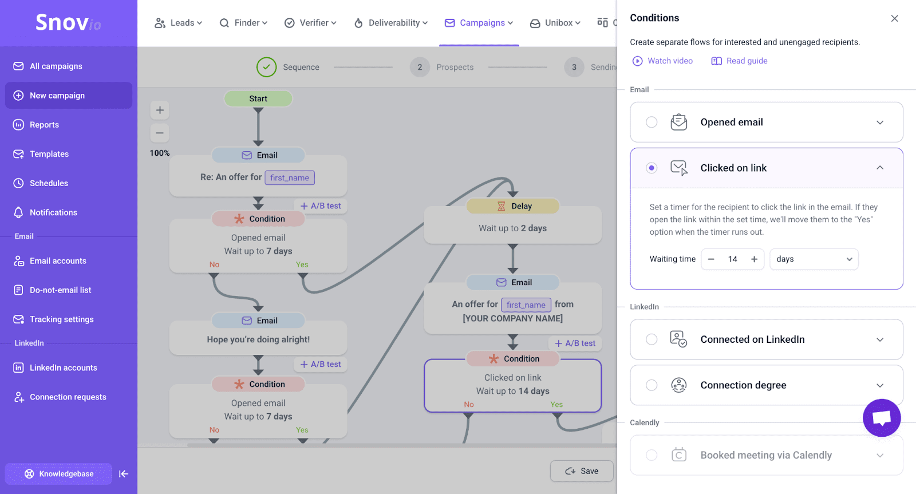This screenshot has height=494, width=916.
Task: Increase waiting time with the plus stepper
Action: click(754, 259)
